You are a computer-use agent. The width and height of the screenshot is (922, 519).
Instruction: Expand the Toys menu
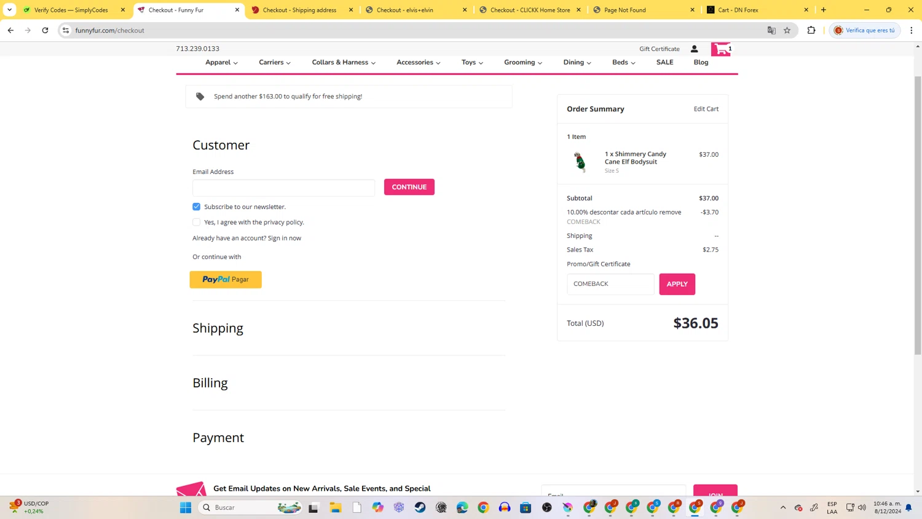pos(472,62)
